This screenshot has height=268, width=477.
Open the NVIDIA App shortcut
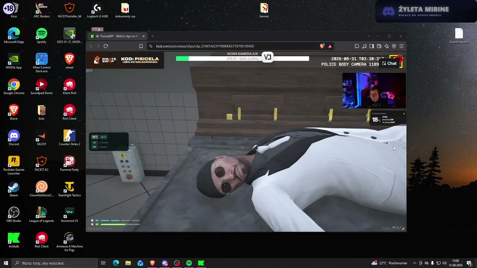click(14, 61)
